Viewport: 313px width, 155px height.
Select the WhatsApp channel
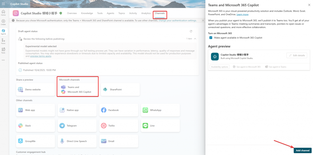160,110
